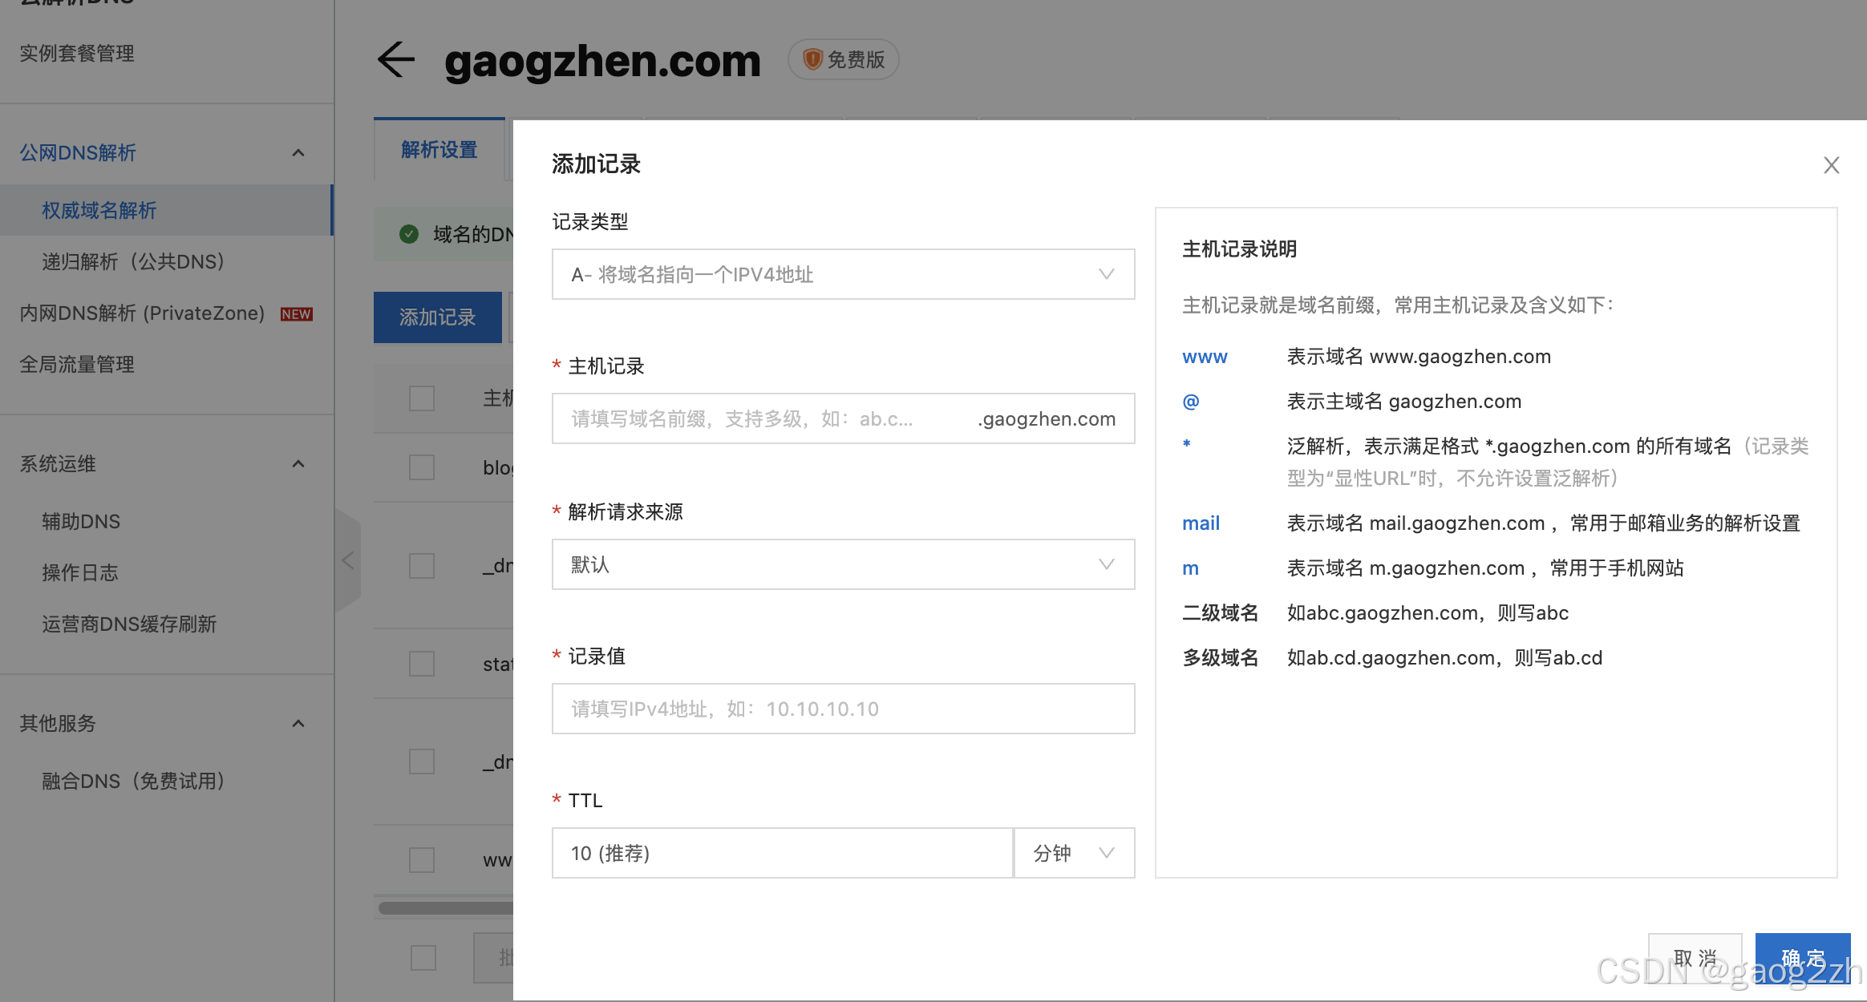The width and height of the screenshot is (1867, 1002).
Task: Click the blue 添加记录 button
Action: (438, 318)
